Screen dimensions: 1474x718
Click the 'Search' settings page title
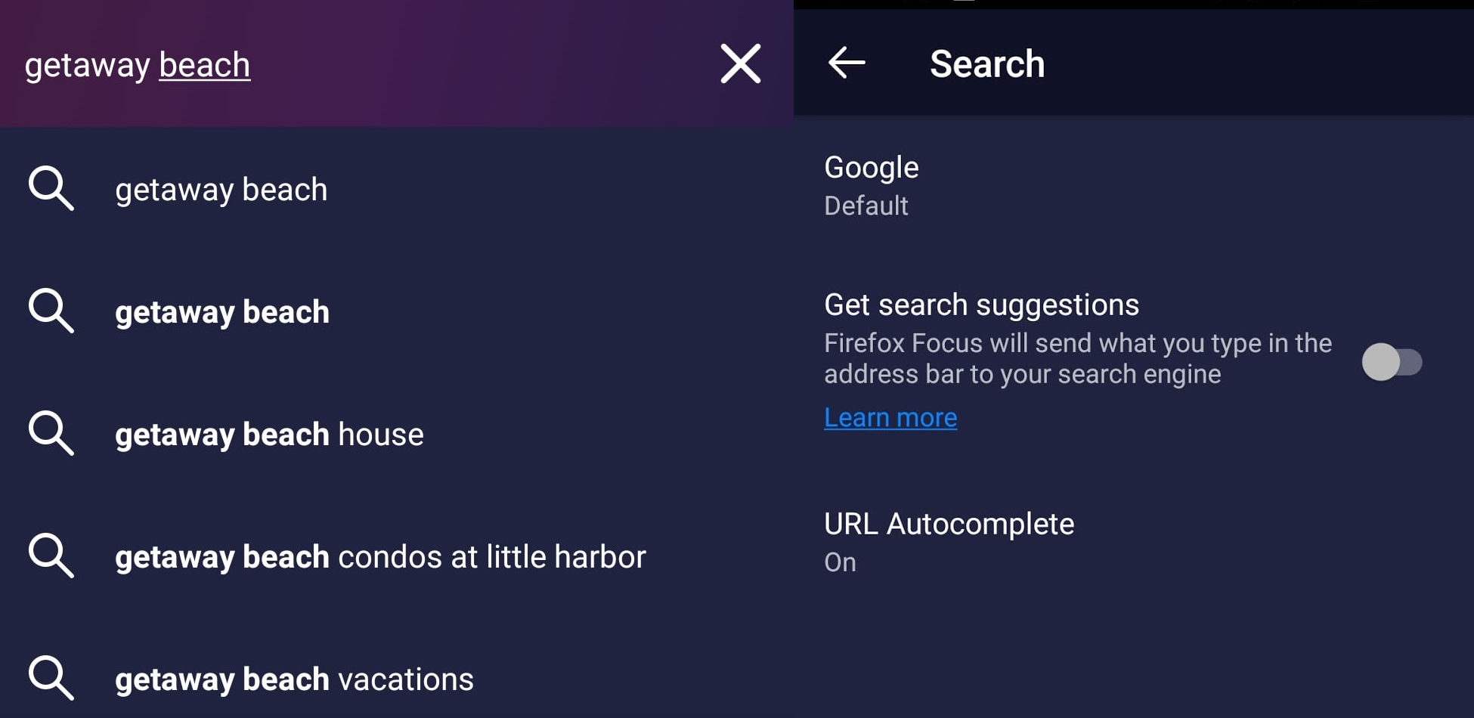pyautogui.click(x=987, y=63)
